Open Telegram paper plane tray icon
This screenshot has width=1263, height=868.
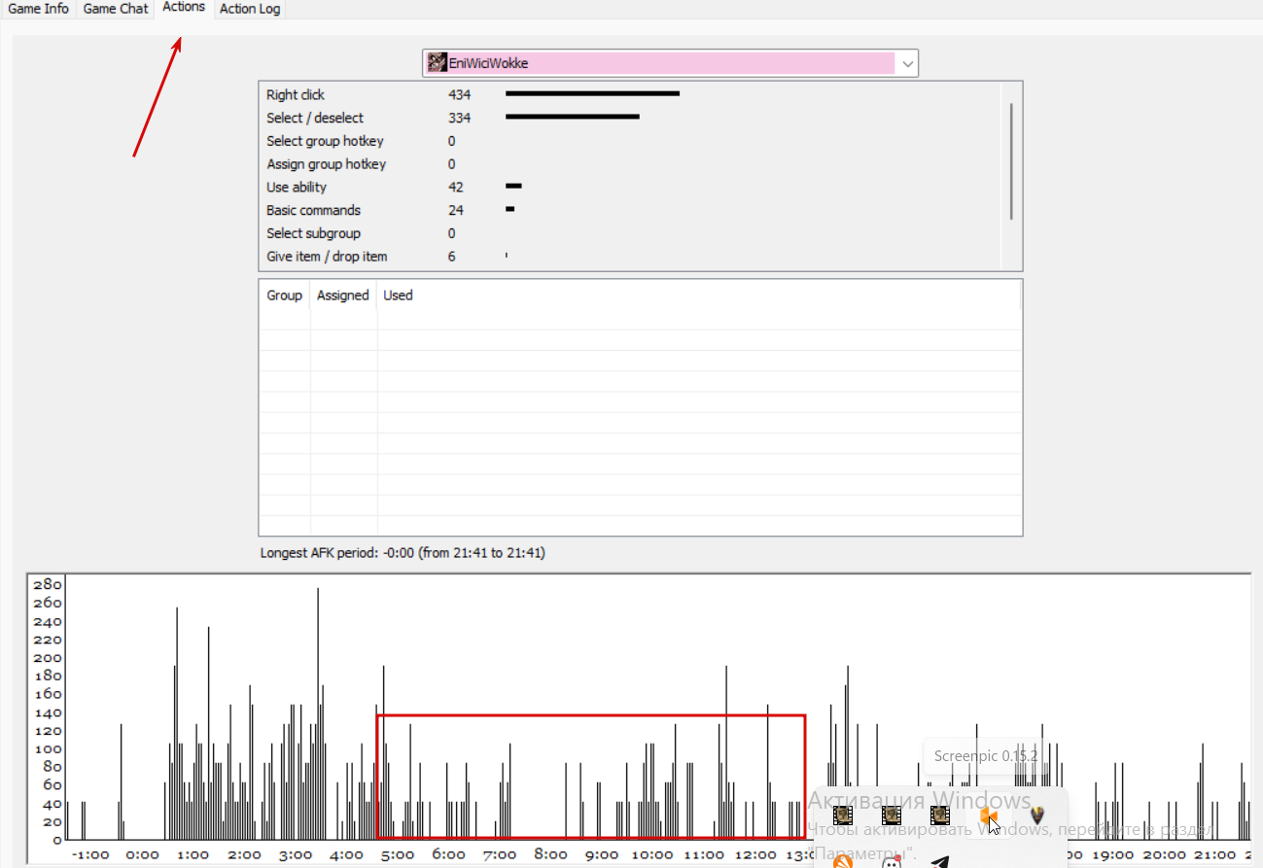pos(939,861)
